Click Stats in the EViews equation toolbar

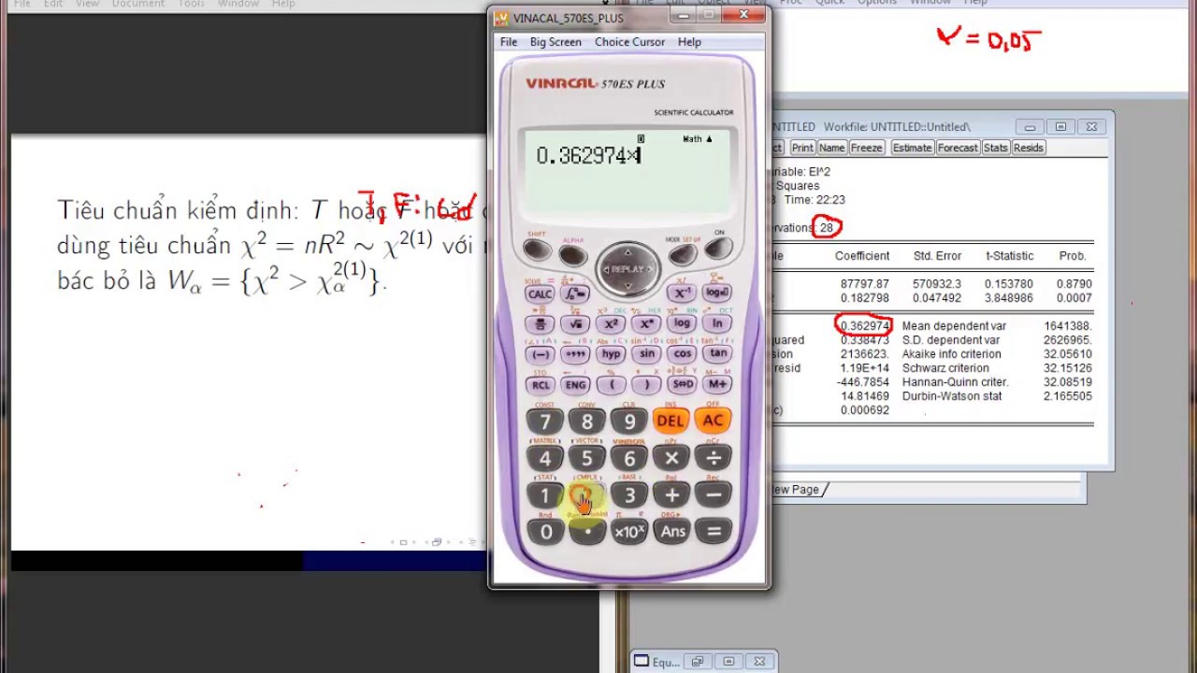995,148
